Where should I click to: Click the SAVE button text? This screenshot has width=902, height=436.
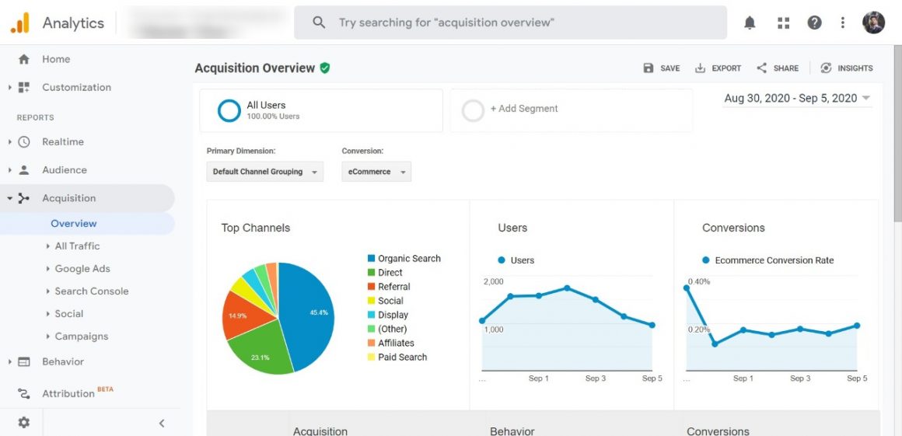[670, 68]
